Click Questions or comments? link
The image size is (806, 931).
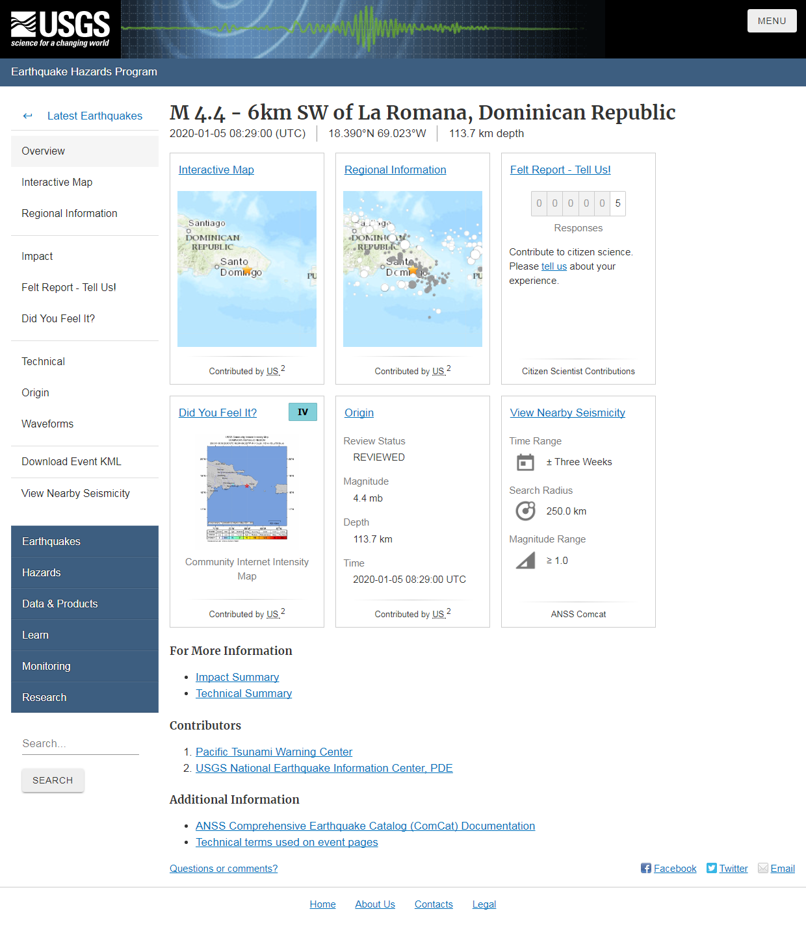coord(224,869)
